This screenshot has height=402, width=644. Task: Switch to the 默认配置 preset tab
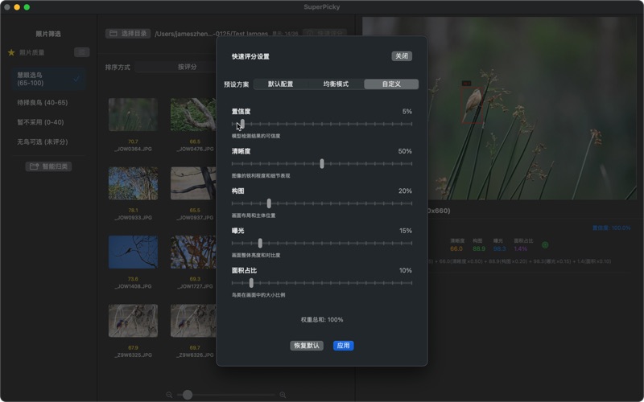click(x=280, y=84)
